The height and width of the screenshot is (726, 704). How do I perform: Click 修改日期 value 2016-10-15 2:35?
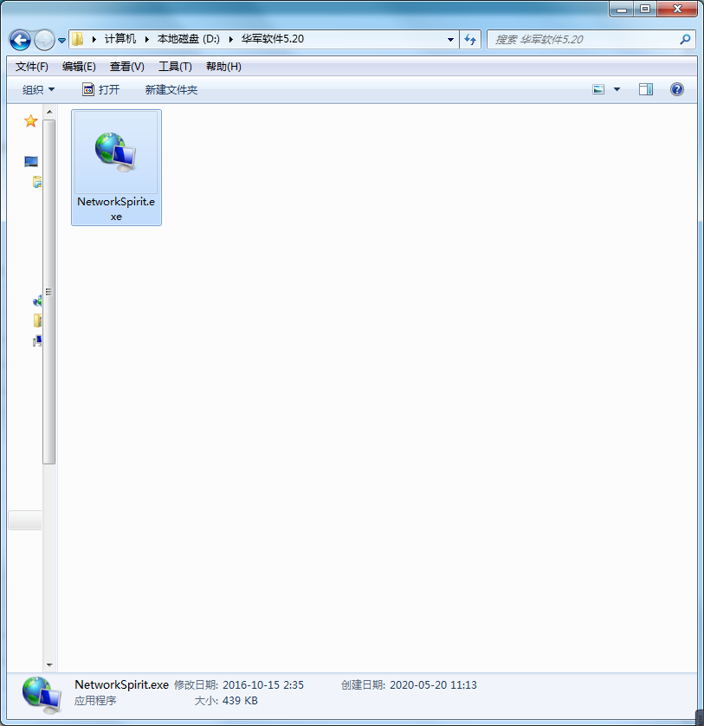263,684
